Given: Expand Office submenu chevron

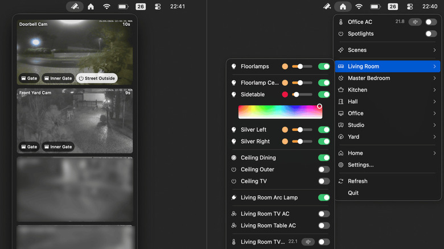Looking at the screenshot, I should 434,113.
